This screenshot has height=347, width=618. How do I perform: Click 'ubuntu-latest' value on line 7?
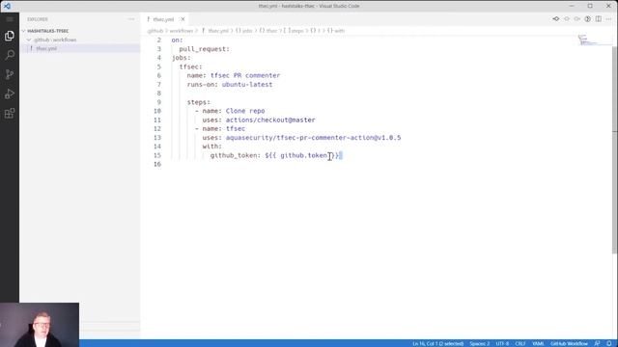click(247, 85)
